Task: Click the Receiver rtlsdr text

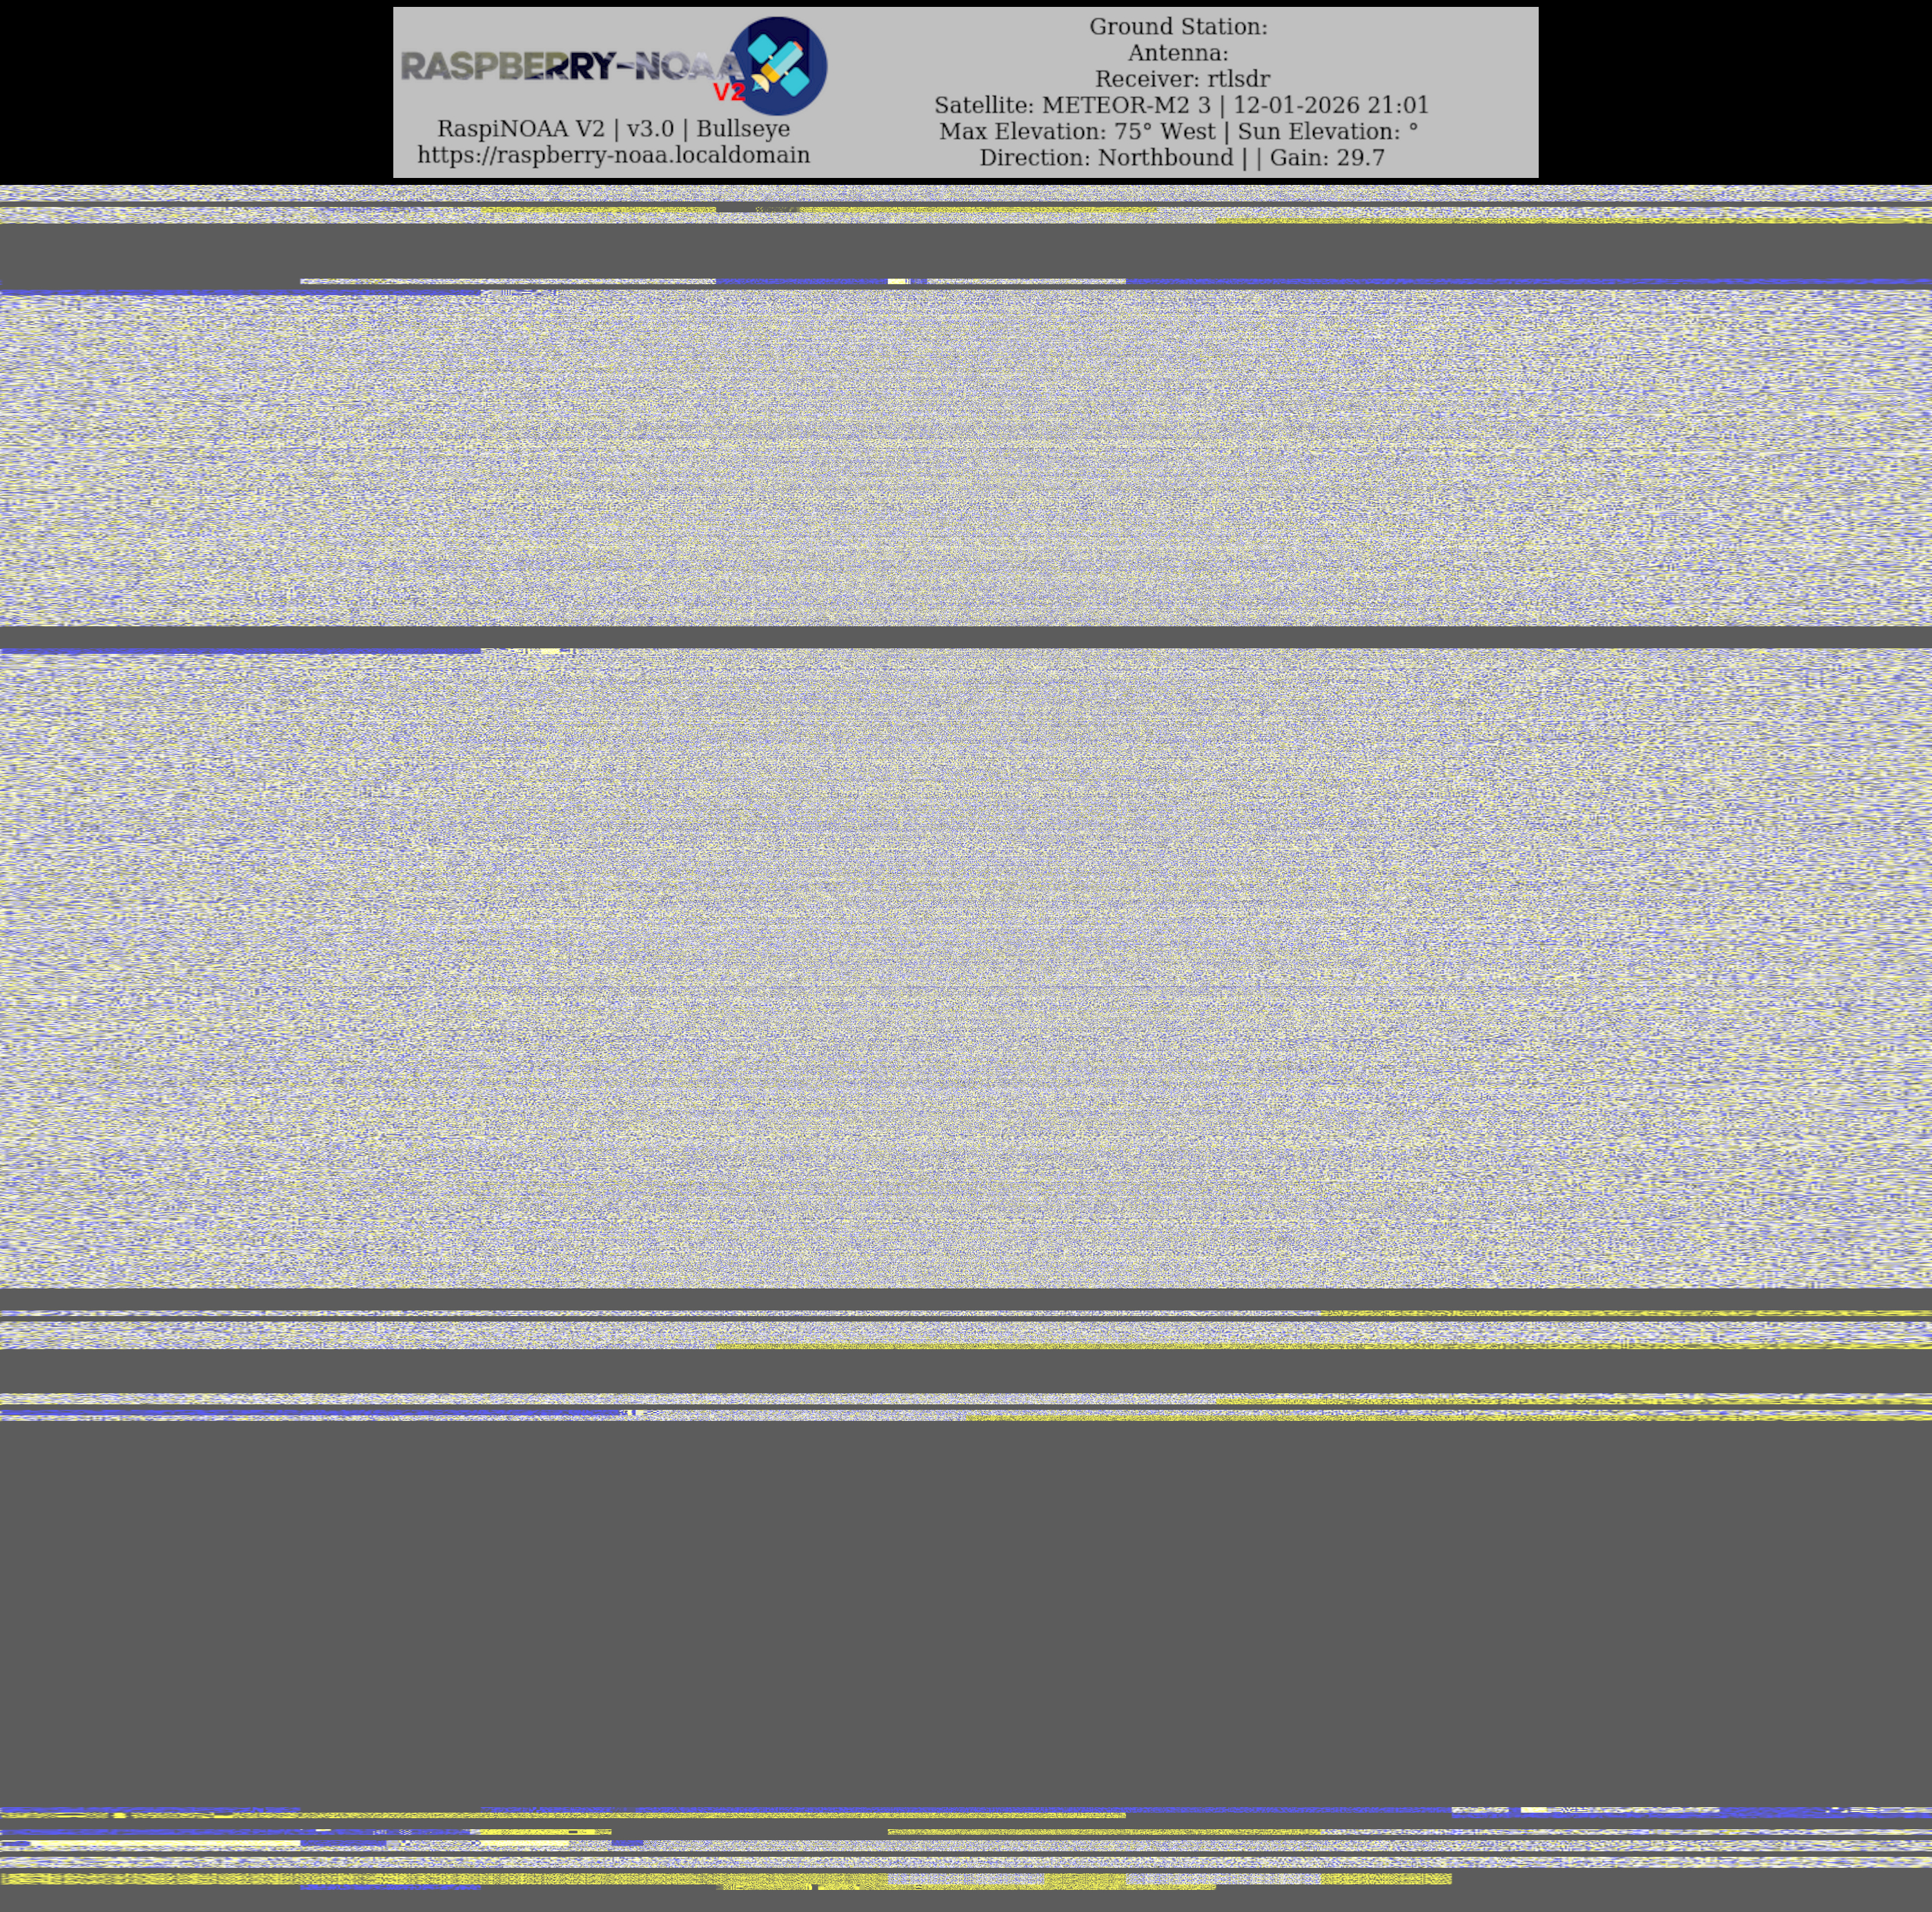Action: (1182, 79)
